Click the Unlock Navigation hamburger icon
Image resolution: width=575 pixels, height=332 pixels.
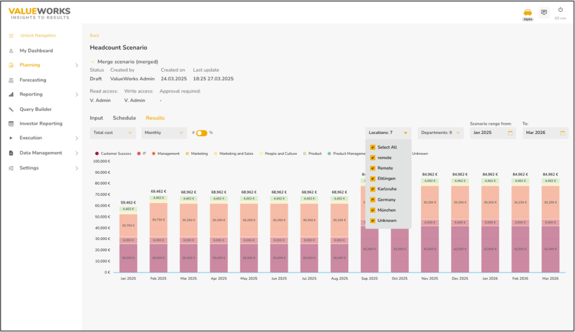[11, 36]
